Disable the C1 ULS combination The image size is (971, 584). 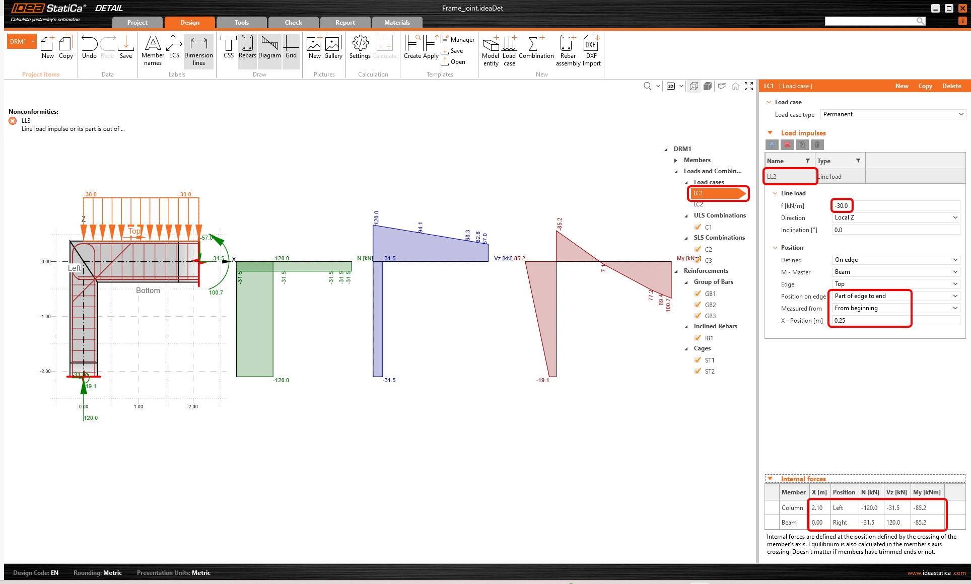(698, 227)
